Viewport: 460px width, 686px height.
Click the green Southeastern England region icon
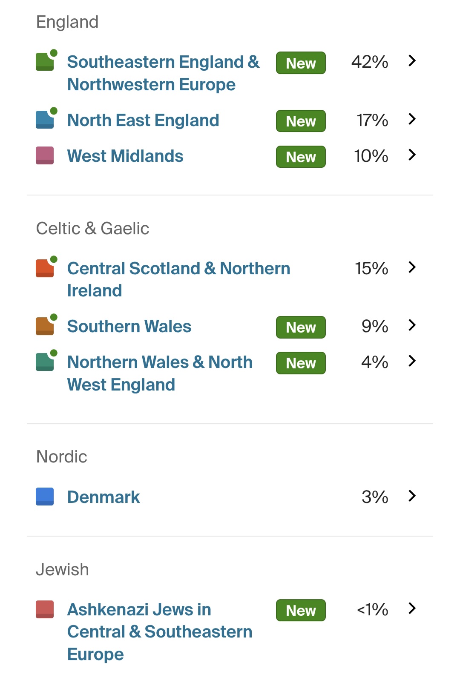45,62
